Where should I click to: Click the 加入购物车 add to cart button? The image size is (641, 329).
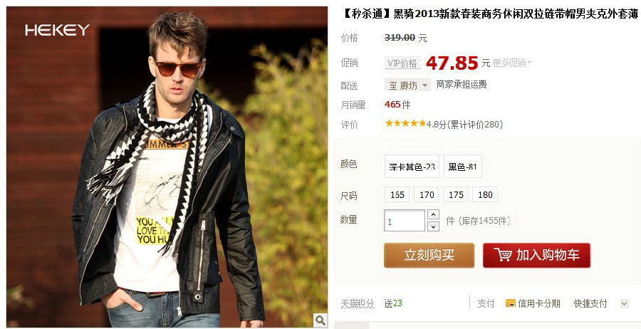pyautogui.click(x=536, y=256)
